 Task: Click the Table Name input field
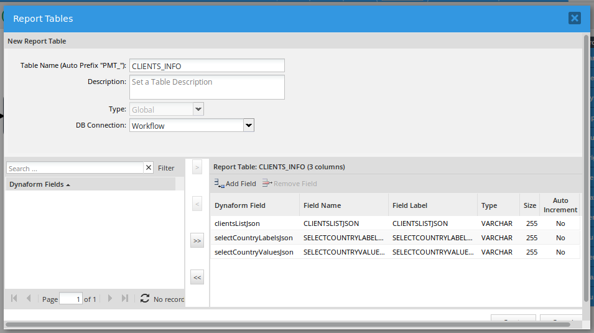point(207,66)
